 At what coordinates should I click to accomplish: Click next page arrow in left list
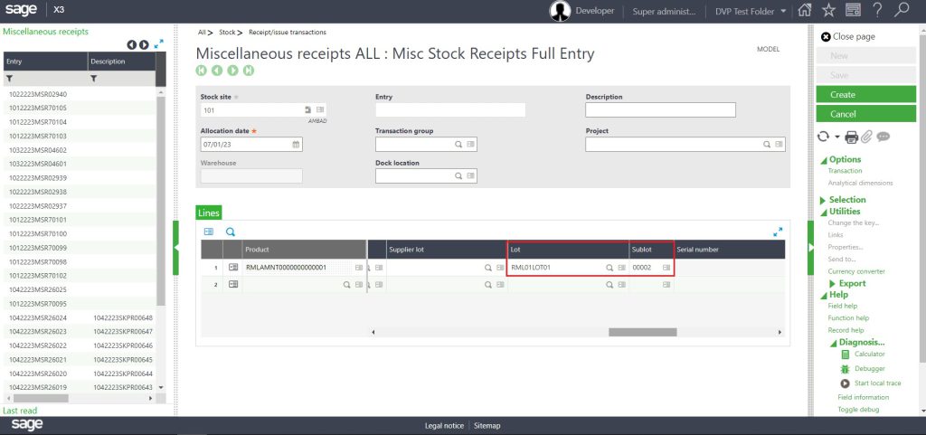click(x=144, y=45)
